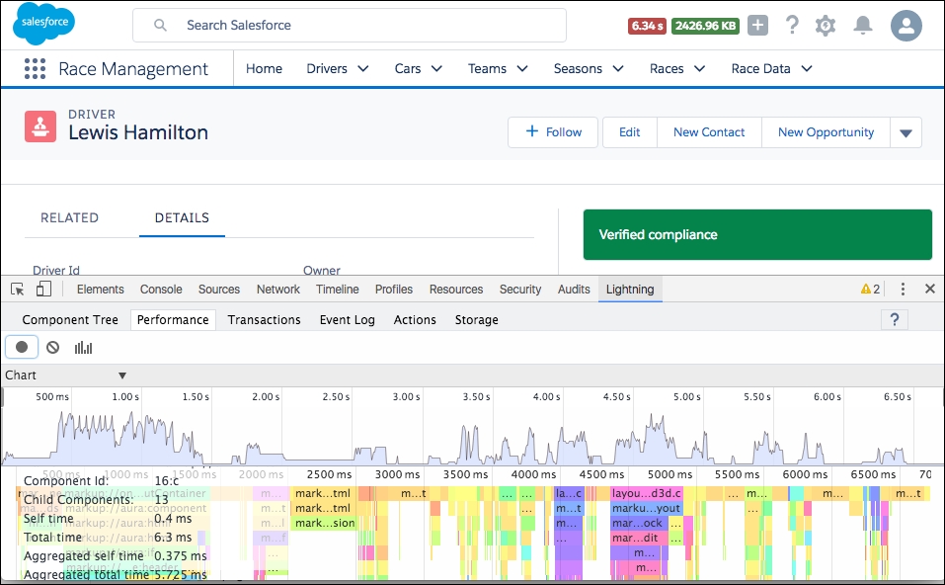Select the purple layou...d3d.c flame bar
Screen dimensions: 945x585
646,493
